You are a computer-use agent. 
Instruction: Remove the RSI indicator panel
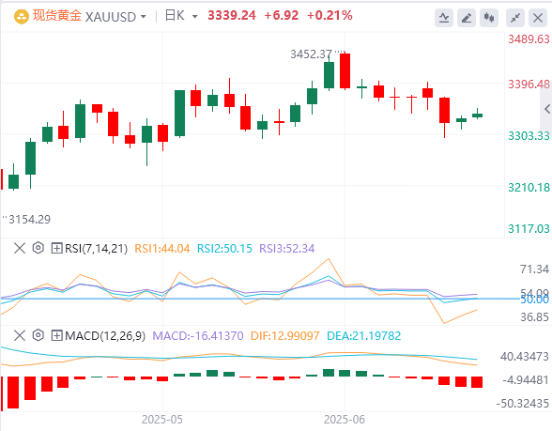[x=20, y=248]
